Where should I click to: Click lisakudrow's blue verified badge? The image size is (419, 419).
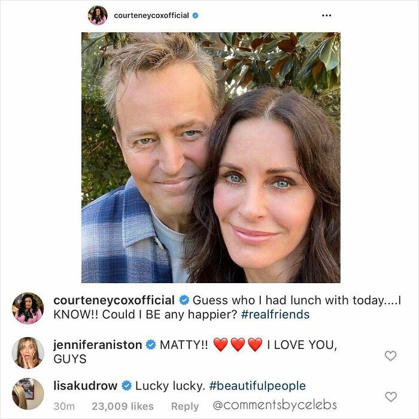coord(126,385)
